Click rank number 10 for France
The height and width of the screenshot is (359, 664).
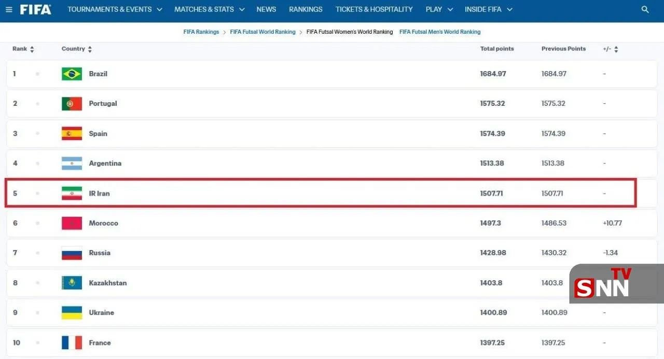[x=17, y=342]
